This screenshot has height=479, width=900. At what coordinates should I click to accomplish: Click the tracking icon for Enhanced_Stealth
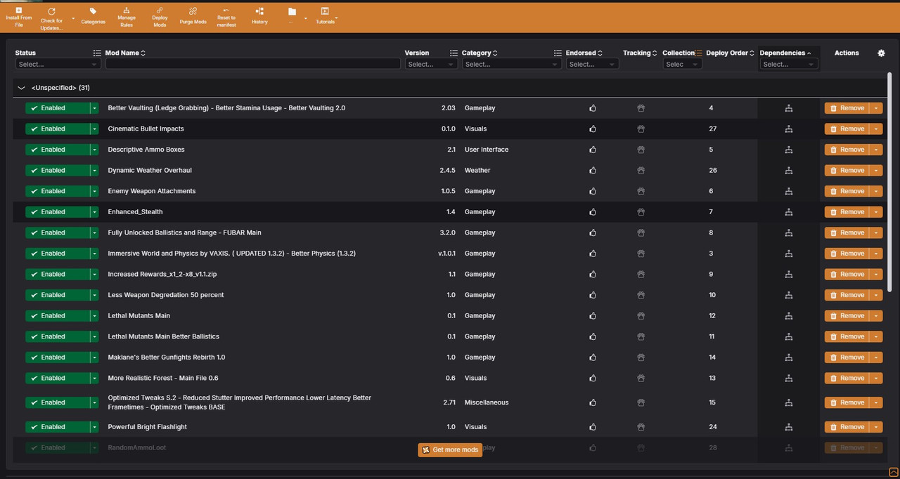641,212
